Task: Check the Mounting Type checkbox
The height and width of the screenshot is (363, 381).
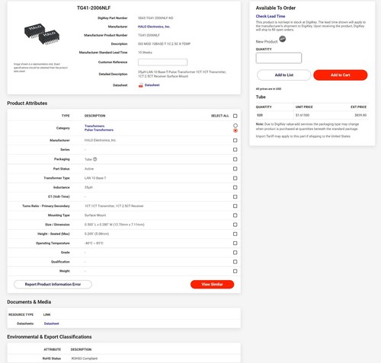Action: pos(235,215)
